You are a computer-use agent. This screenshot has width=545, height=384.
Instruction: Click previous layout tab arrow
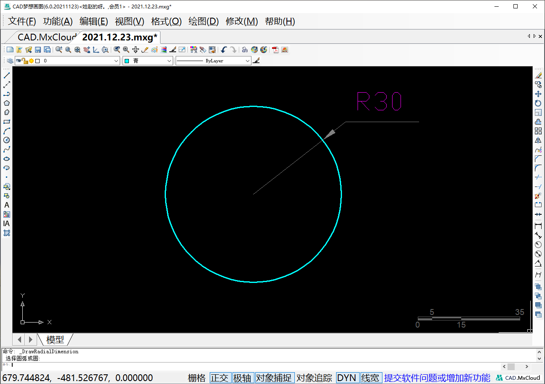19,339
